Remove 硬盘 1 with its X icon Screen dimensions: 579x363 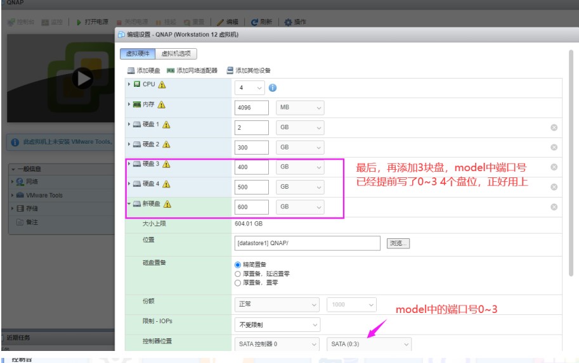(x=554, y=127)
